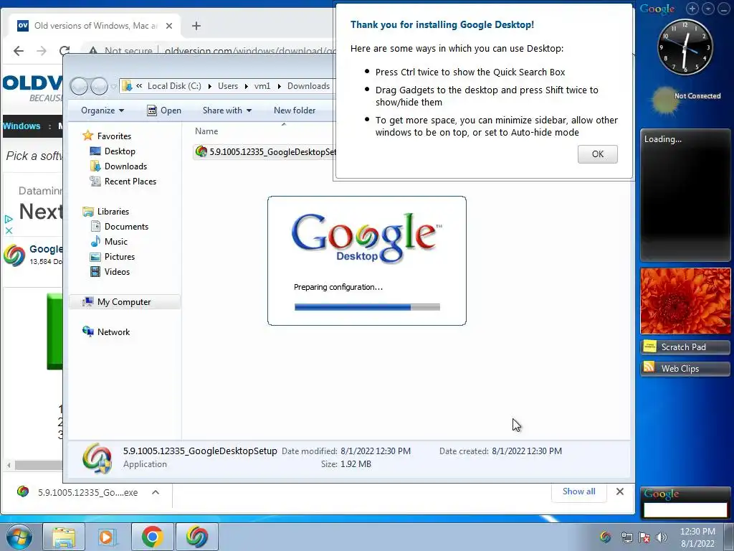Click the Chrome forward arrow
Image resolution: width=734 pixels, height=551 pixels.
pos(41,51)
